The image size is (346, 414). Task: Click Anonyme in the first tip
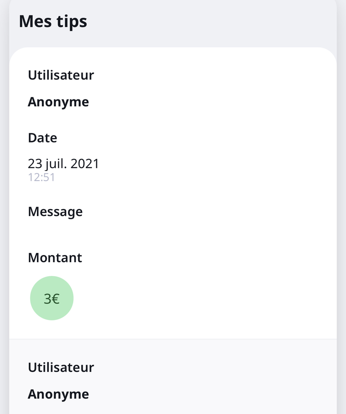pos(58,102)
